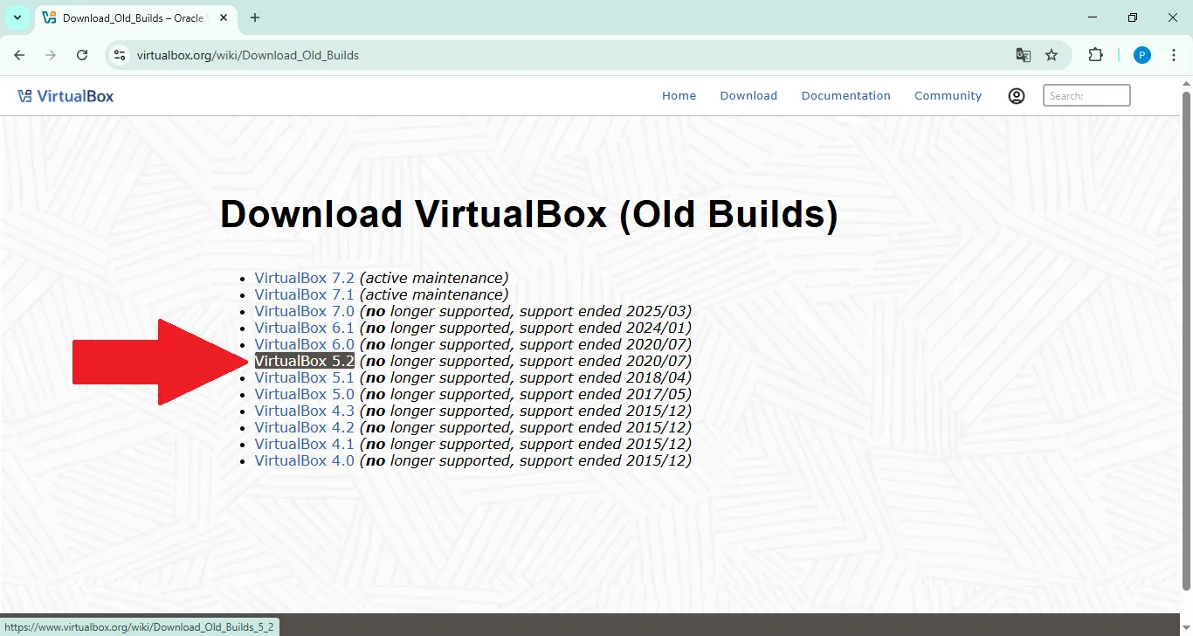The height and width of the screenshot is (636, 1193).
Task: Open a new browser tab
Action: (254, 17)
